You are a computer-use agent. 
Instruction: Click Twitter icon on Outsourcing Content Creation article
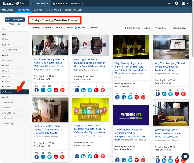170,94
